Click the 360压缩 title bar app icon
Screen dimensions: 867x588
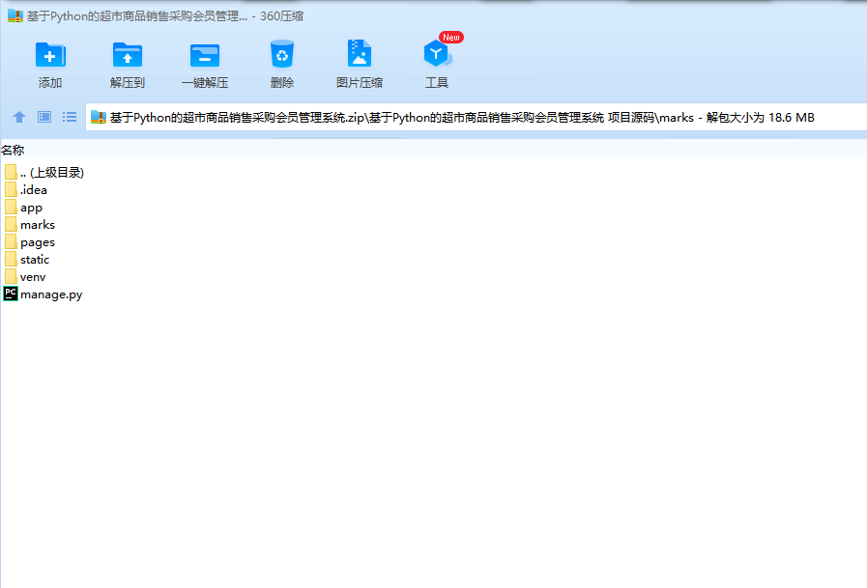pos(15,16)
